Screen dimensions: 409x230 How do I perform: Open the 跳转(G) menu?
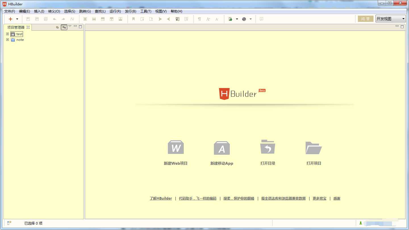[x=85, y=11]
